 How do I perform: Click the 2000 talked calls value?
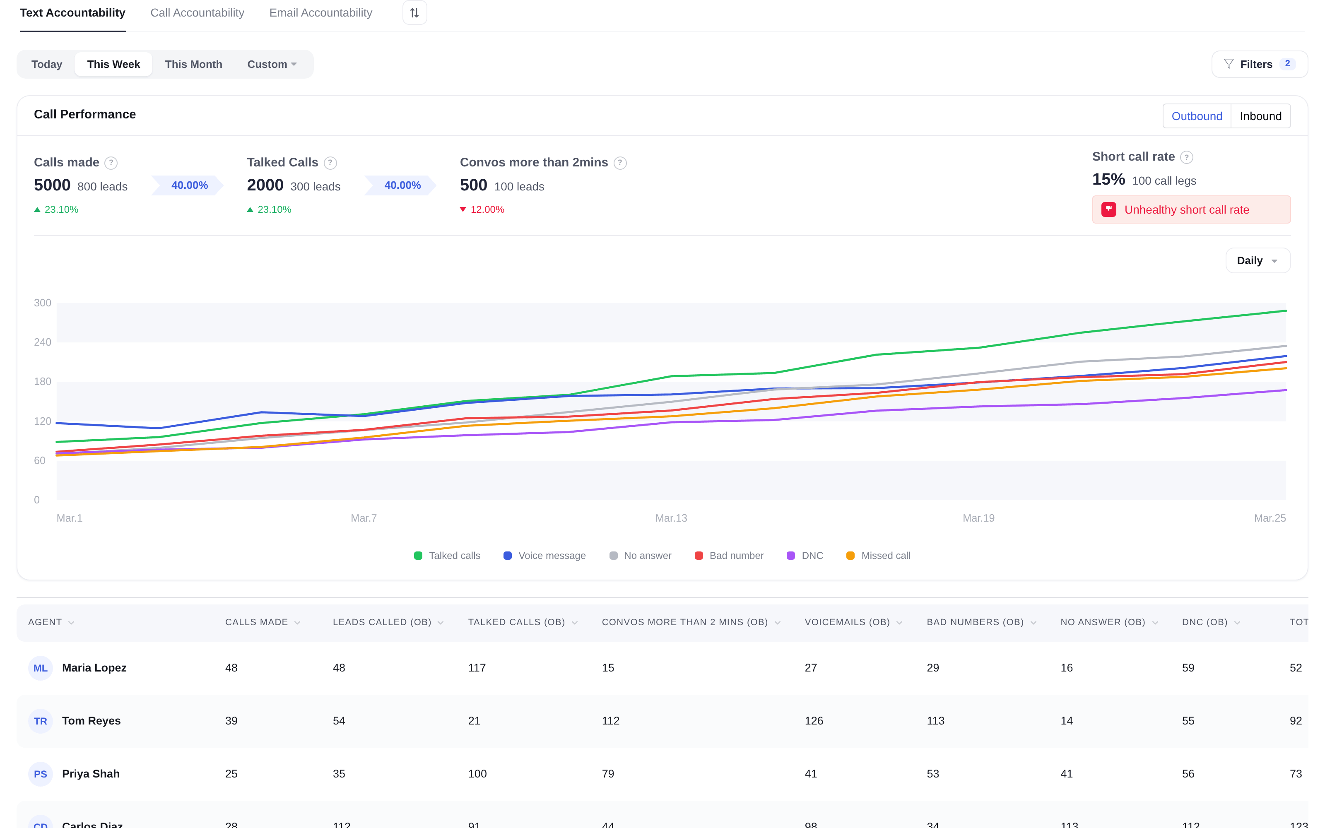tap(265, 185)
